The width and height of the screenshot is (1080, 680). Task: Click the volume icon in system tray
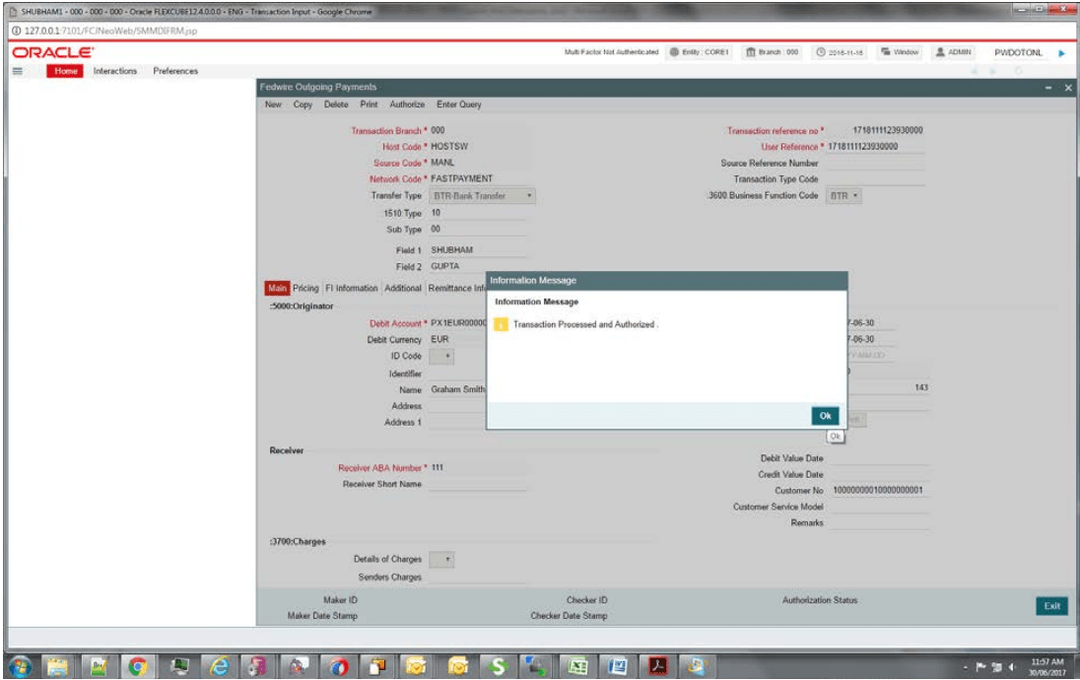tap(1012, 667)
